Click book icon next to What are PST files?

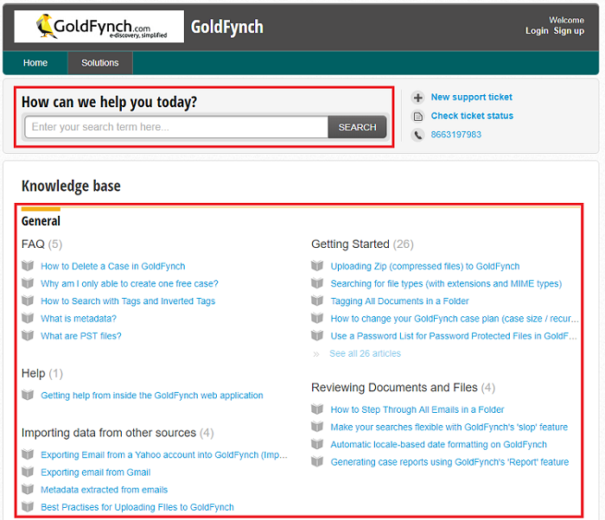(x=28, y=335)
